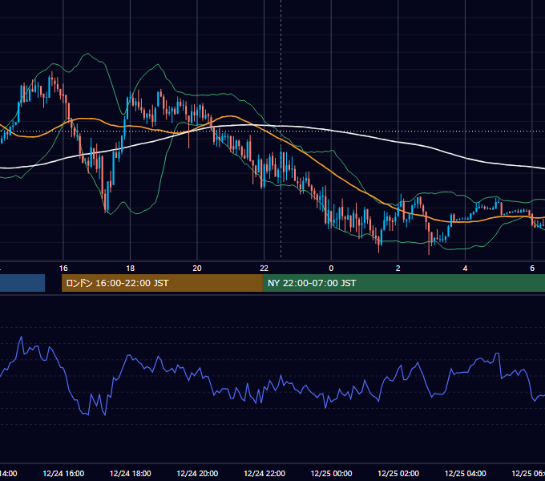This screenshot has height=481, width=545.
Task: Click the "12/24 20:00" date label
Action: tap(197, 473)
